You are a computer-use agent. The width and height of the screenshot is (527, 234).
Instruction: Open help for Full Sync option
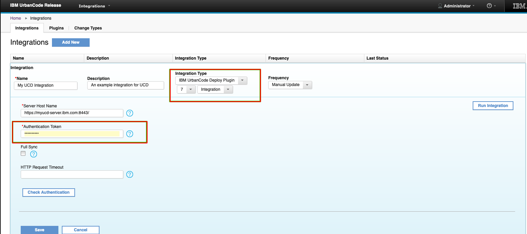(x=33, y=153)
